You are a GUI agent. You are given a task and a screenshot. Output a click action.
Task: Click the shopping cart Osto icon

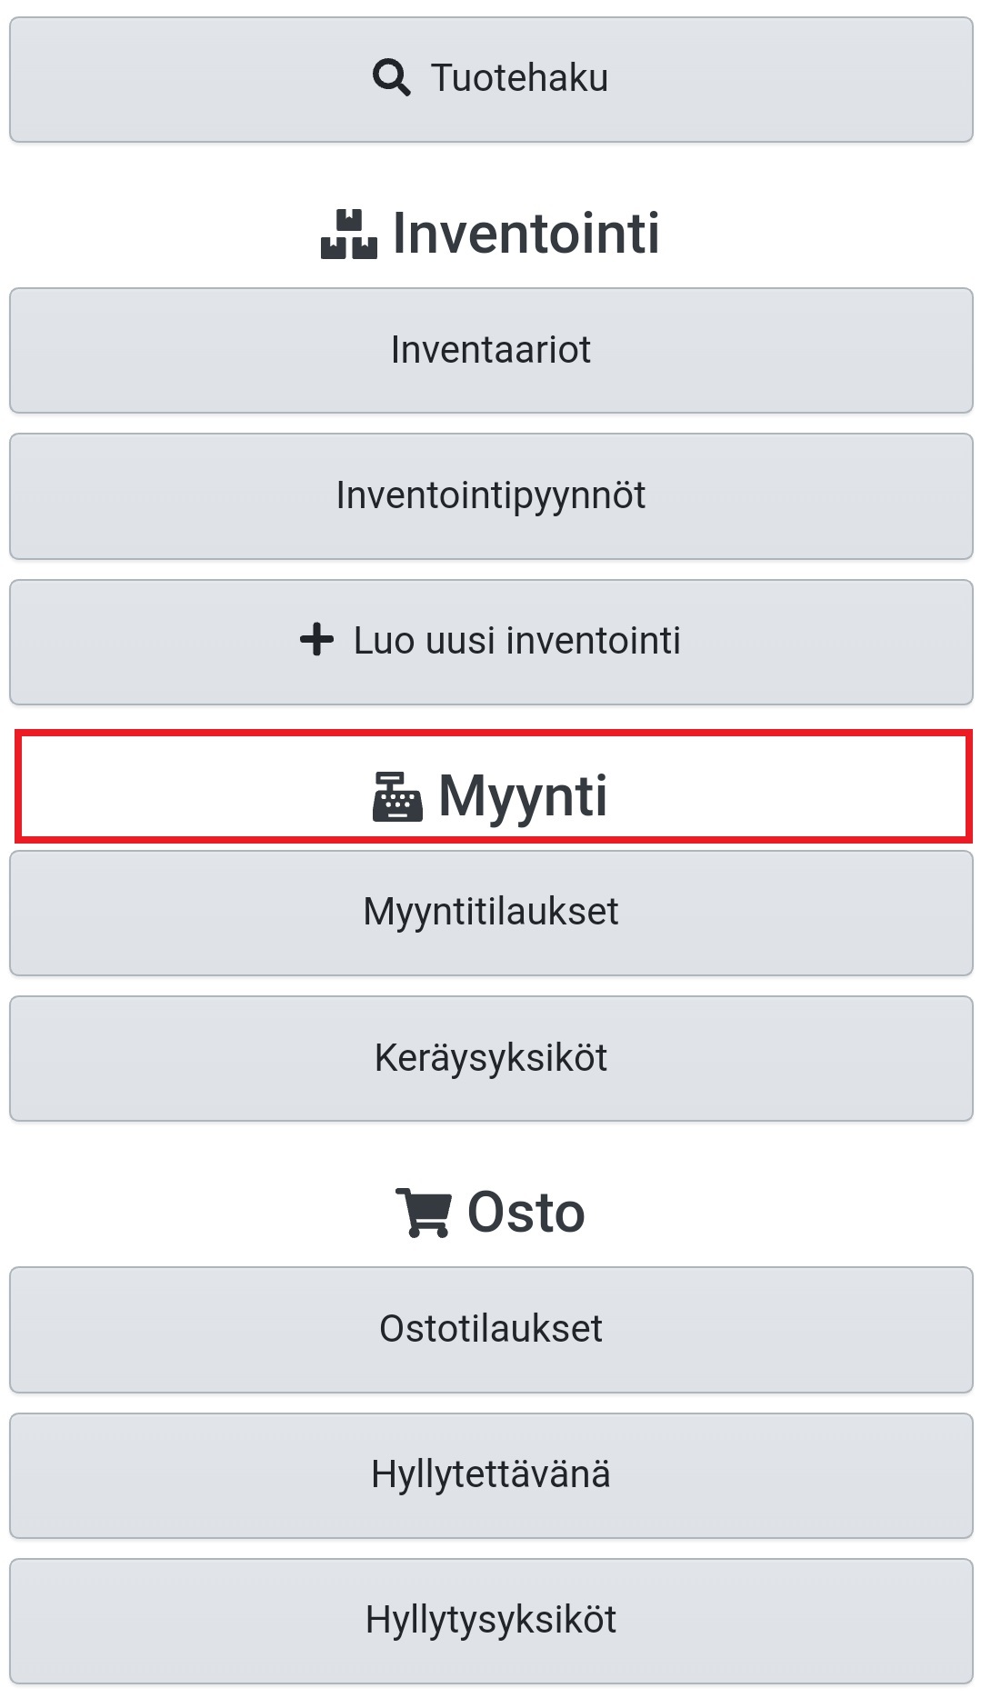pyautogui.click(x=423, y=1212)
